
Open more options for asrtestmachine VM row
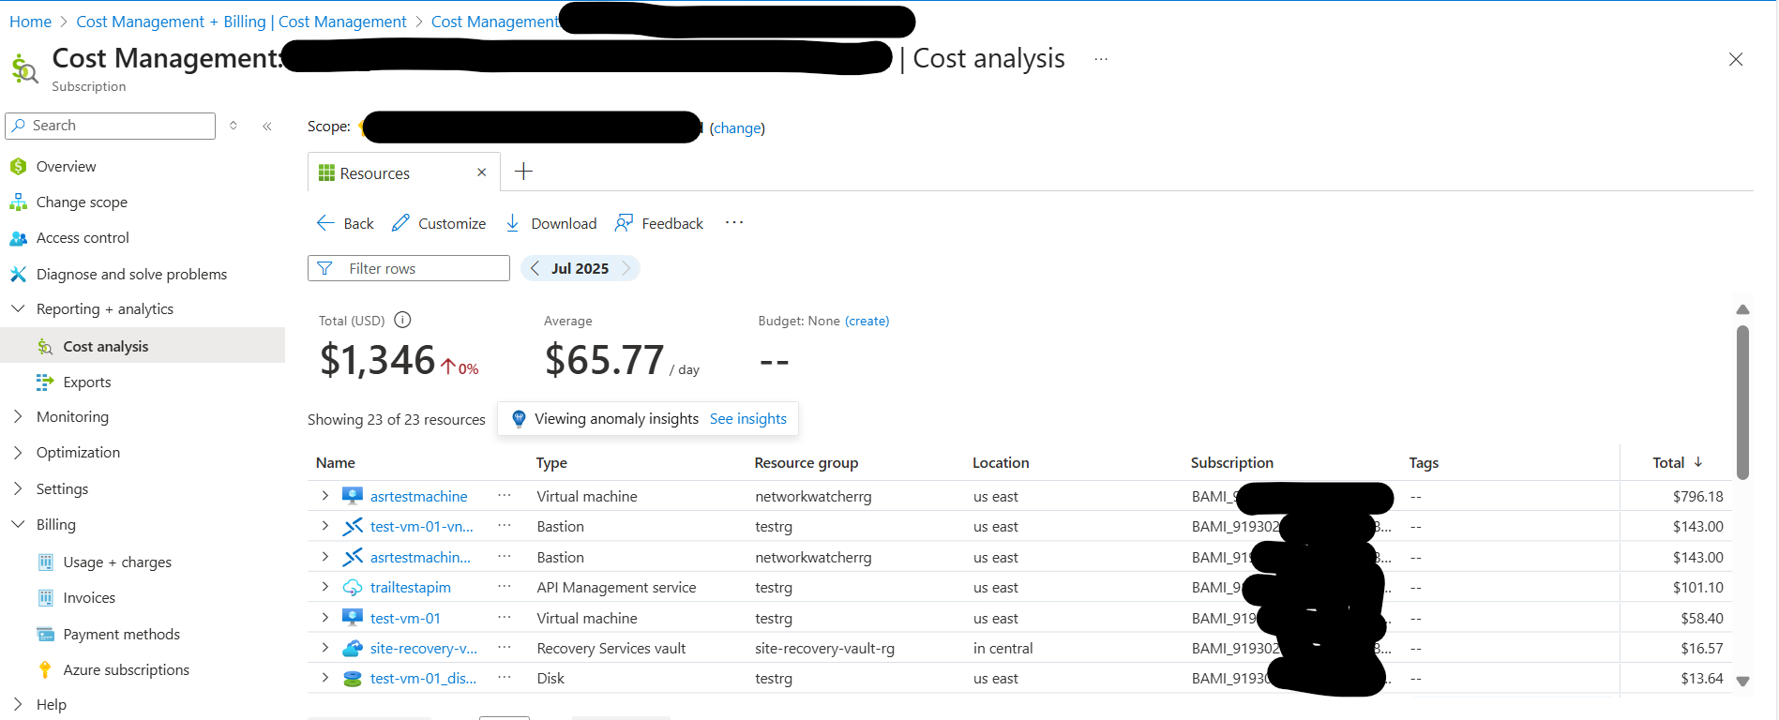pyautogui.click(x=505, y=495)
